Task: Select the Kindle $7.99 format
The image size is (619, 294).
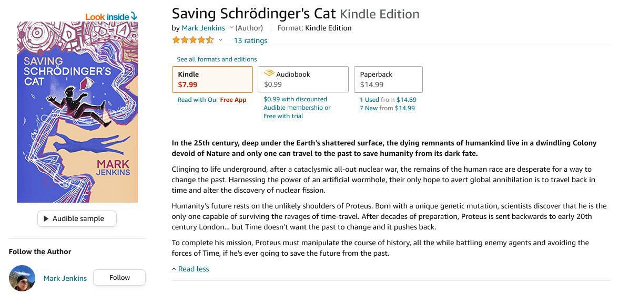Action: (212, 79)
